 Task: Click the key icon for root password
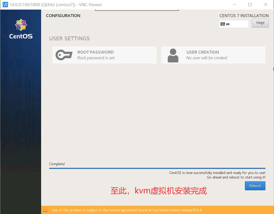(64, 55)
